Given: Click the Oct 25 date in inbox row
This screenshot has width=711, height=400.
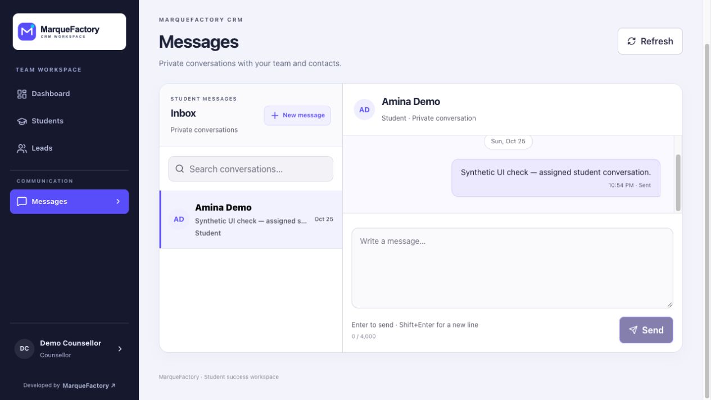Looking at the screenshot, I should (x=324, y=219).
